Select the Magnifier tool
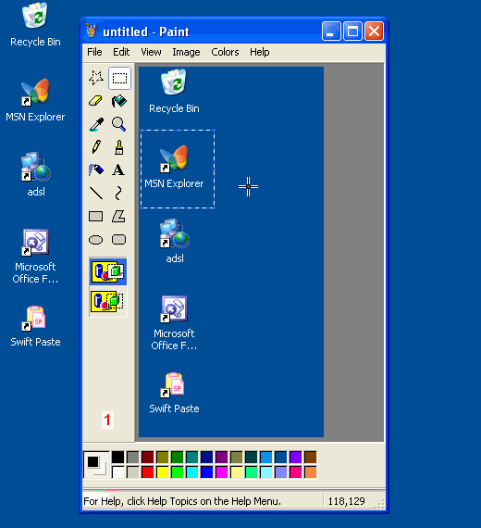 (119, 124)
